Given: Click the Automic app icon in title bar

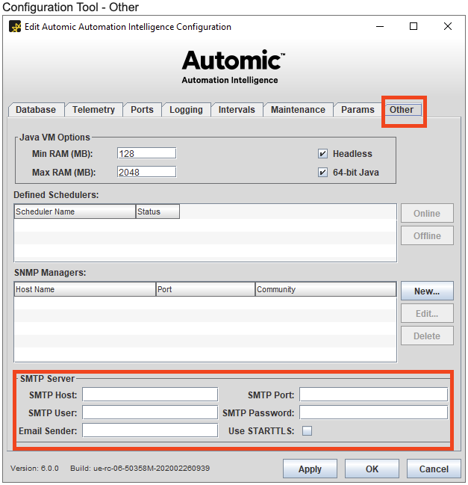Looking at the screenshot, I should click(x=15, y=27).
